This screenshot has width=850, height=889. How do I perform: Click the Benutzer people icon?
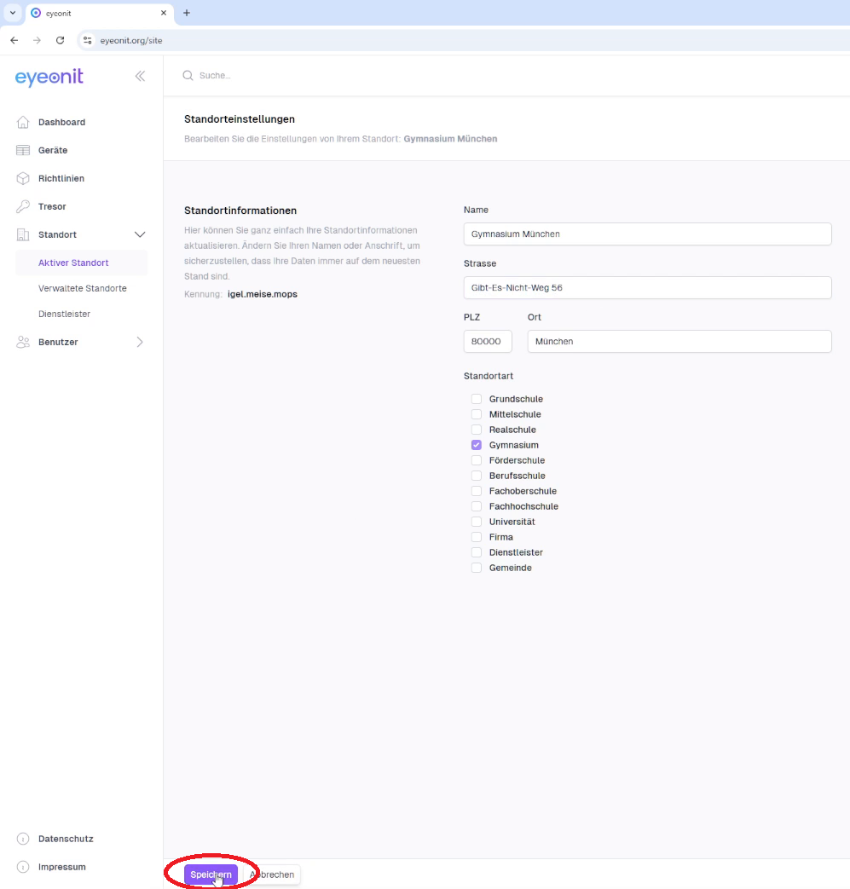23,342
